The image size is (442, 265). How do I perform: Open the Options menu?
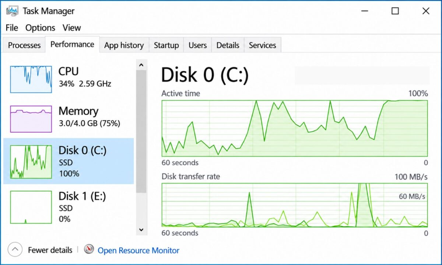click(x=40, y=28)
